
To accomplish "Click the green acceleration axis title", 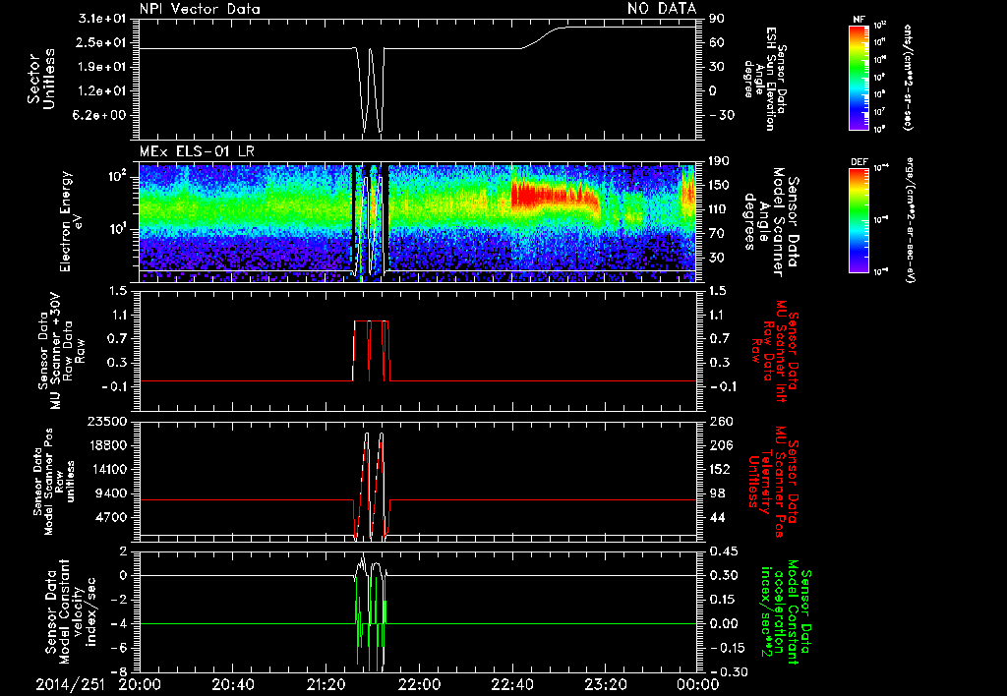I will [787, 609].
